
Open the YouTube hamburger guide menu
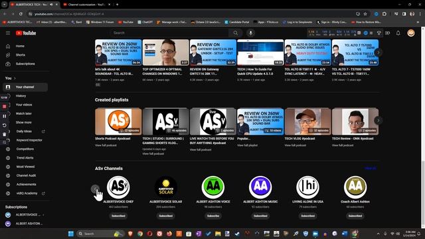coord(8,33)
